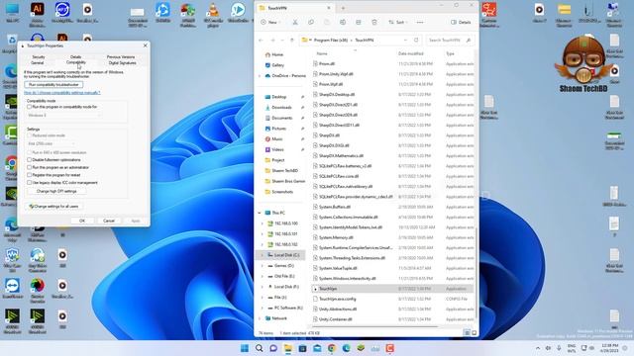Click Program Files (x86) in the address breadcrumb
Viewport: 634px width, 356px height.
point(331,40)
